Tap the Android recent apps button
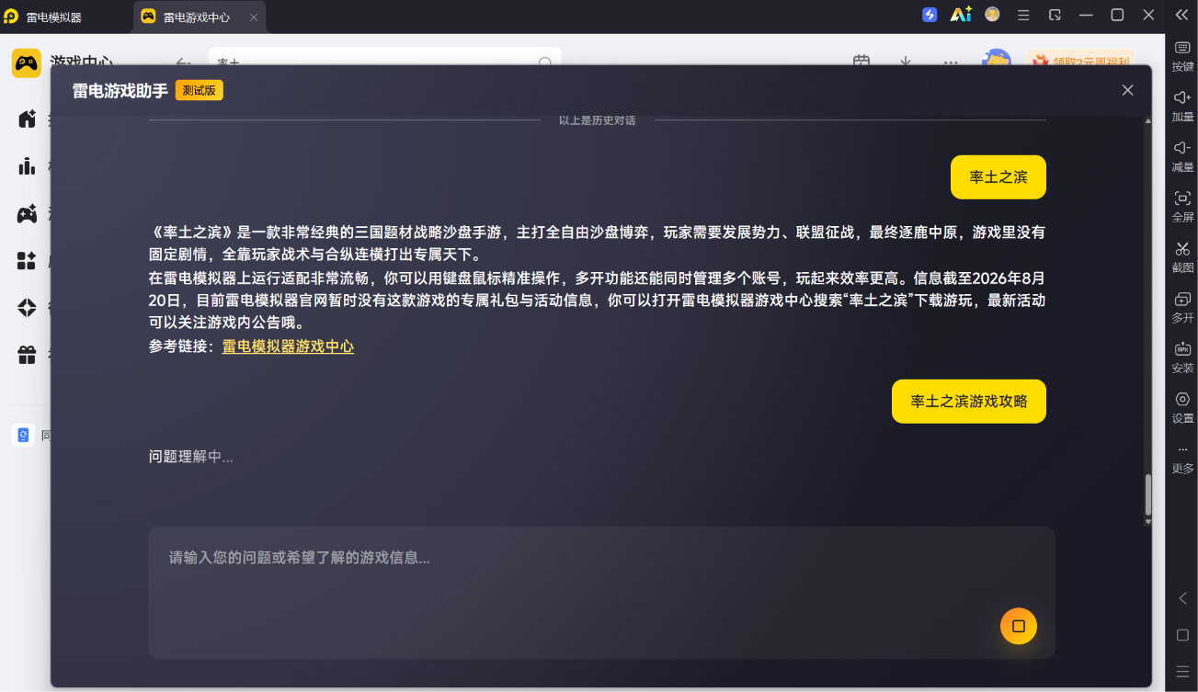The height and width of the screenshot is (692, 1198). coord(1182,672)
